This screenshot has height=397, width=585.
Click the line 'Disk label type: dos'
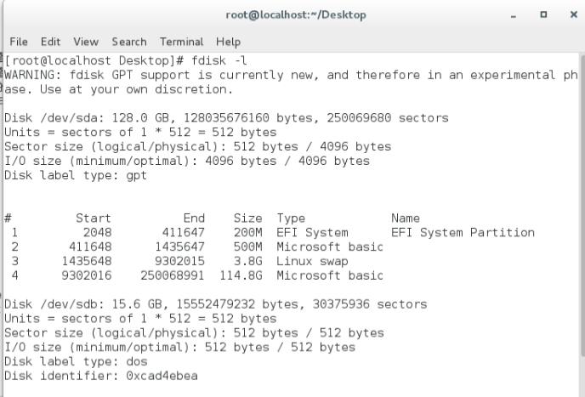[76, 361]
